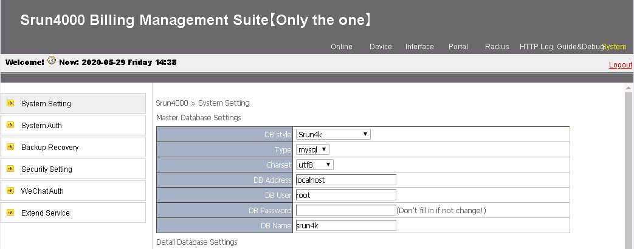The image size is (634, 249).
Task: Click the Srun4000 Billing Management Suite title
Action: tap(196, 20)
